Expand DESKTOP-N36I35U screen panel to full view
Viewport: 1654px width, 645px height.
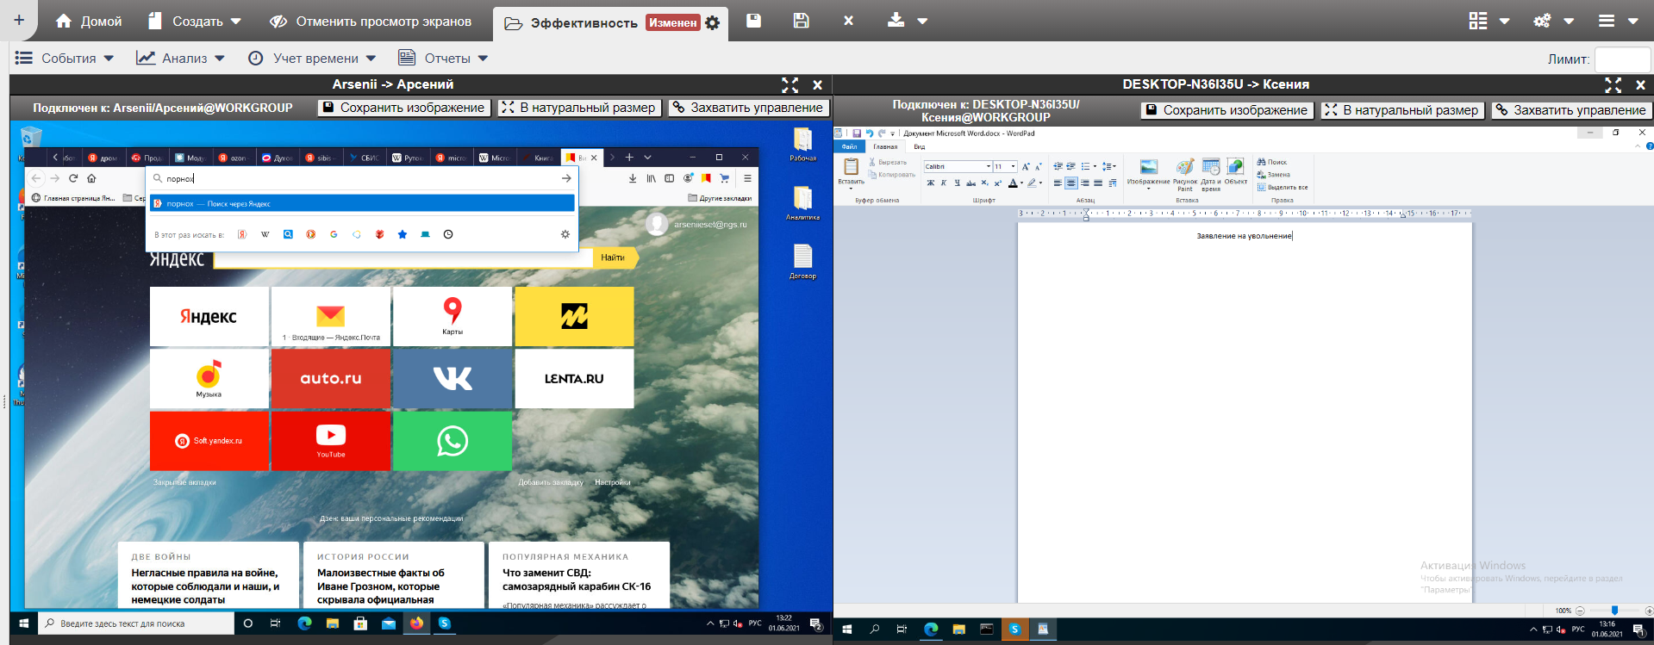[x=1613, y=84]
